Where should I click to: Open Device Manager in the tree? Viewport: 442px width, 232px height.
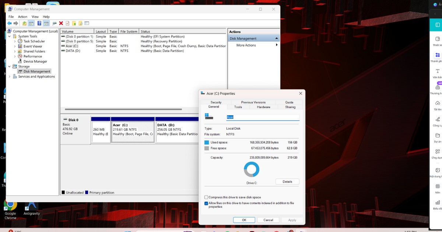[x=35, y=61]
